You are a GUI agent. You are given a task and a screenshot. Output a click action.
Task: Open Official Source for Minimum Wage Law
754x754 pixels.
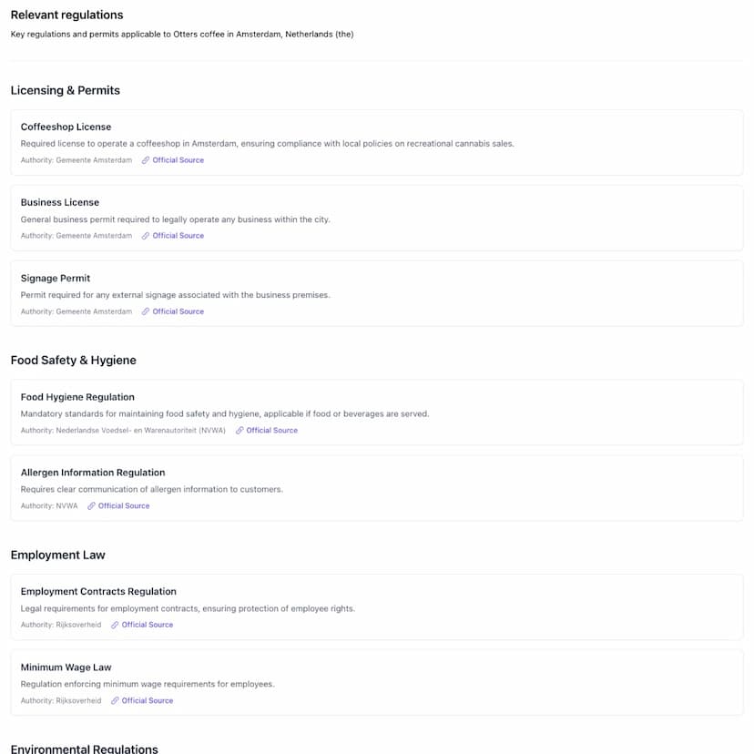tap(148, 701)
